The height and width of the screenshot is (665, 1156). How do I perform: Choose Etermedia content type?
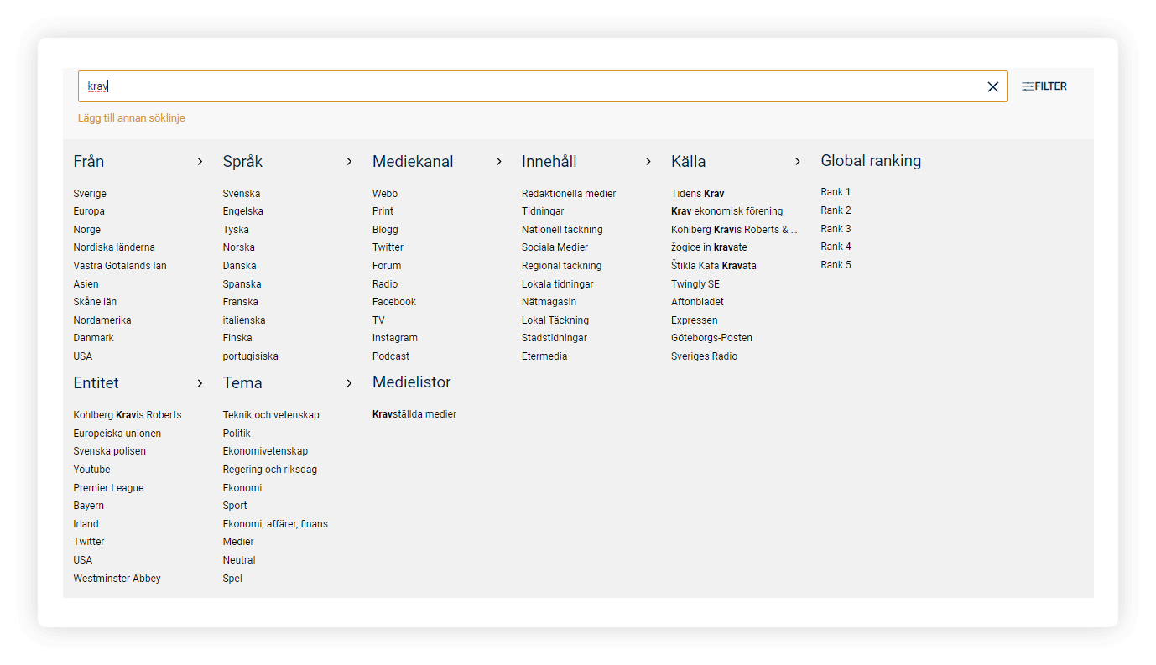[x=544, y=356]
